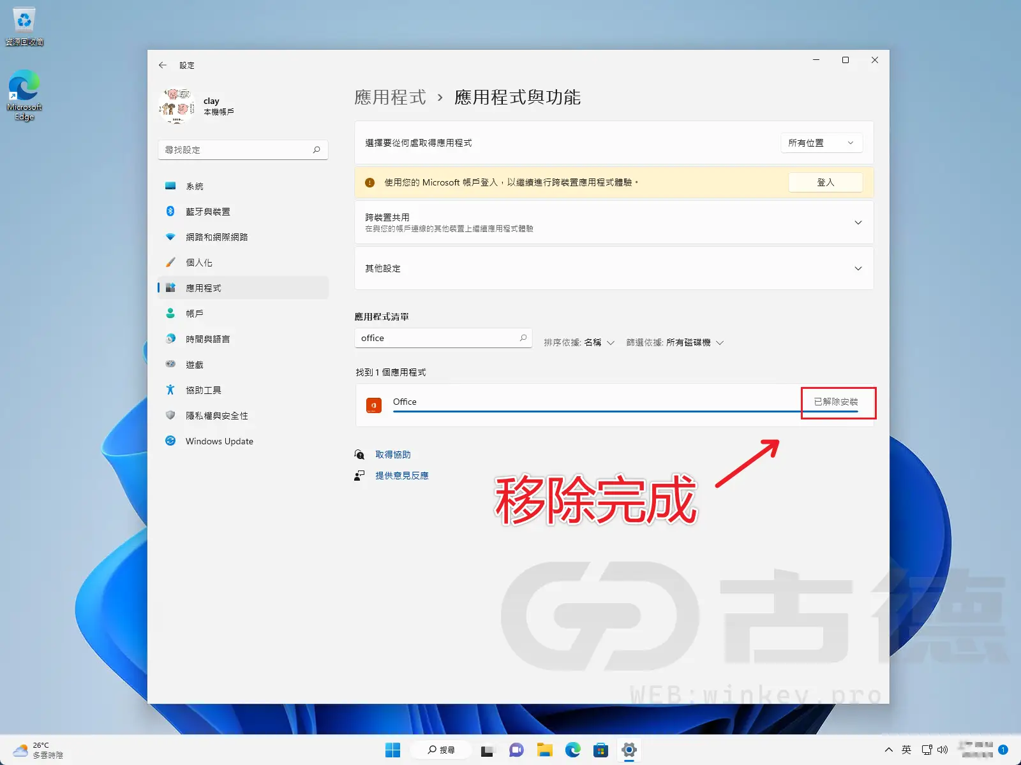Select 藍牙與裝置 from the sidebar

[x=207, y=211]
